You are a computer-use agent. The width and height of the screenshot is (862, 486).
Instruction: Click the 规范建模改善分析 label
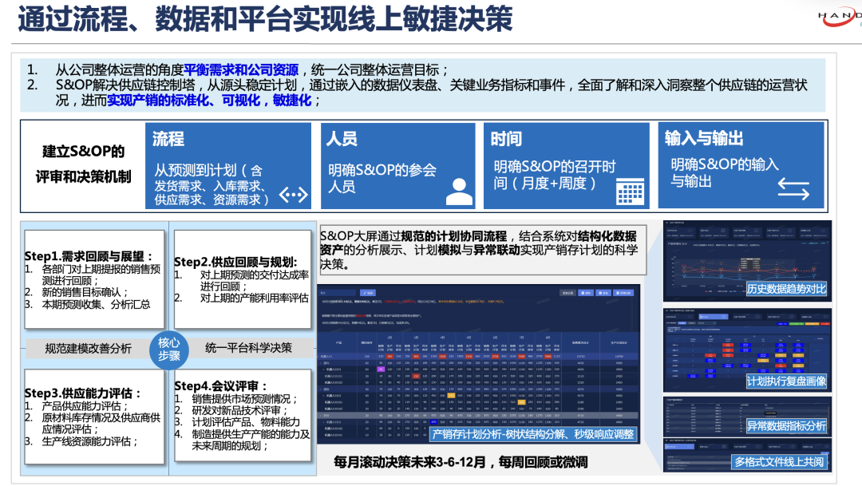pyautogui.click(x=88, y=348)
